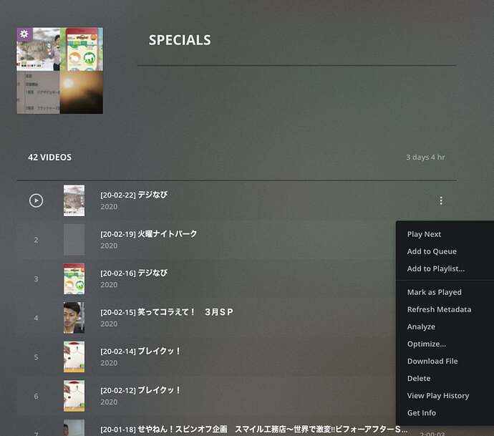Click thumbnail of [20-02-12] ブレイクッ！
Image resolution: width=494 pixels, height=436 pixels.
click(74, 396)
